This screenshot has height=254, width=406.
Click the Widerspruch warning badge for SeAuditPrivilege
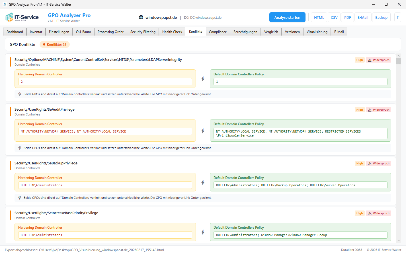point(378,110)
